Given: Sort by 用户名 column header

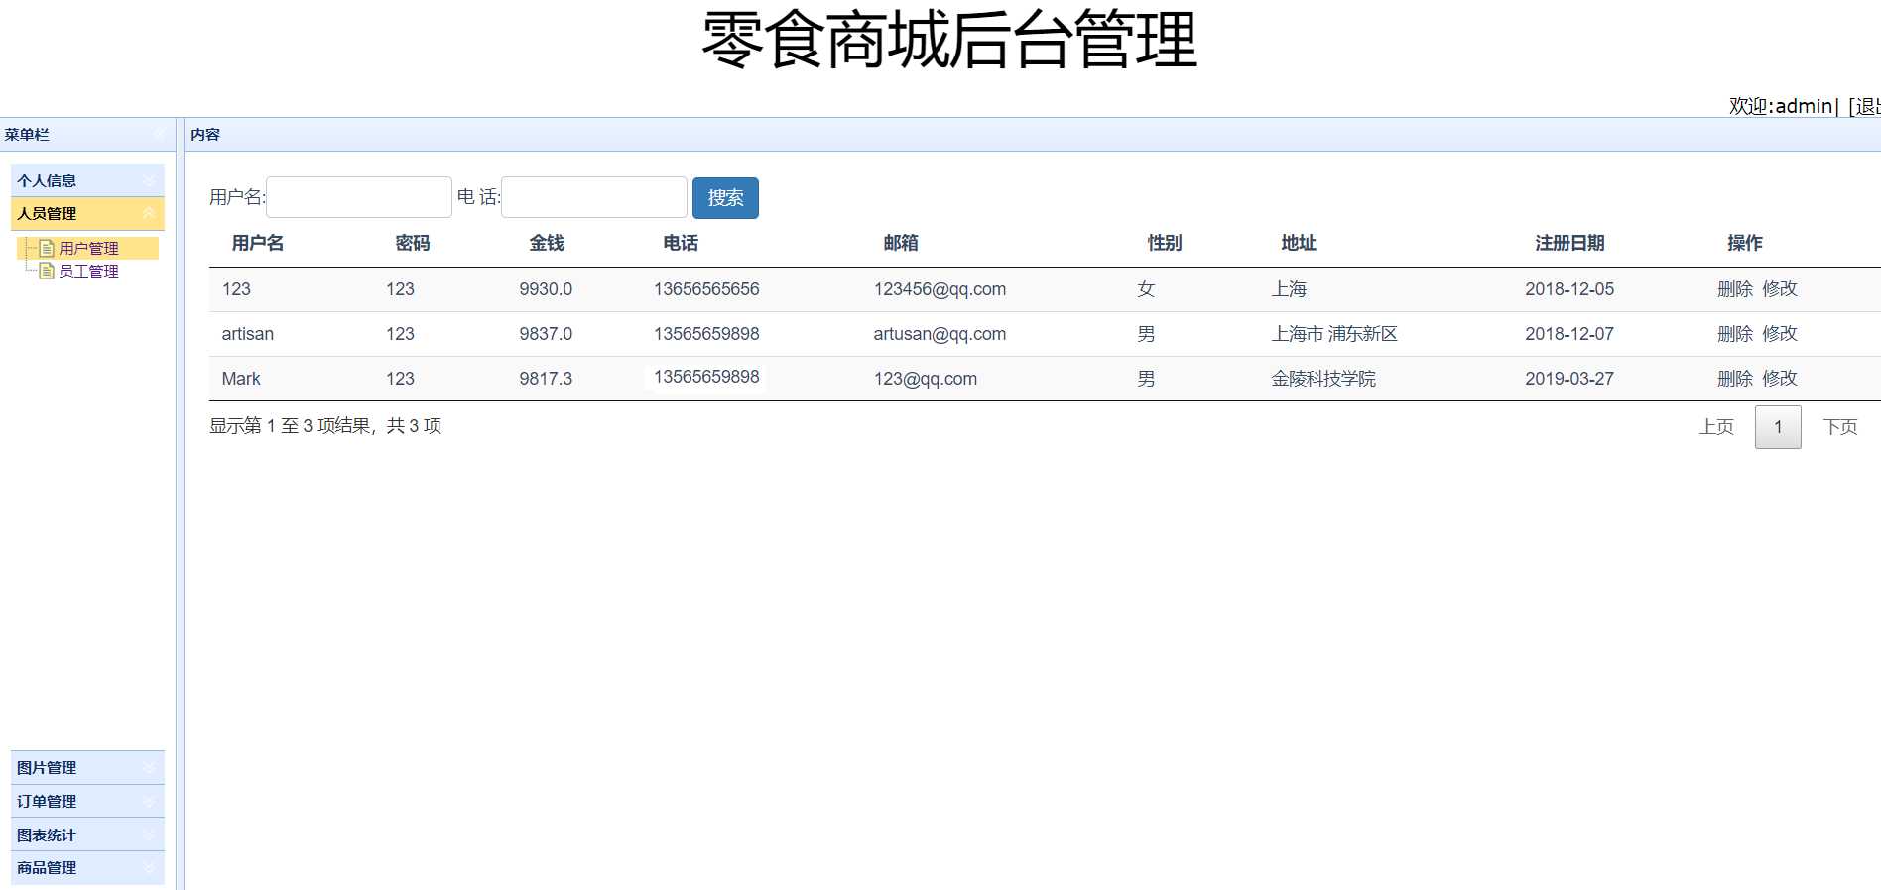Looking at the screenshot, I should click(258, 243).
